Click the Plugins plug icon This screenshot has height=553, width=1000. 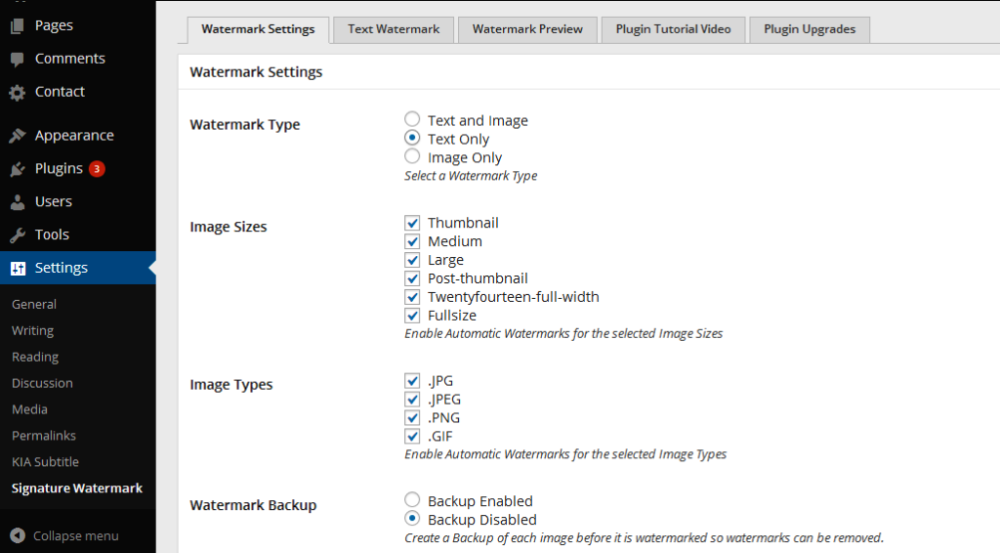(18, 169)
